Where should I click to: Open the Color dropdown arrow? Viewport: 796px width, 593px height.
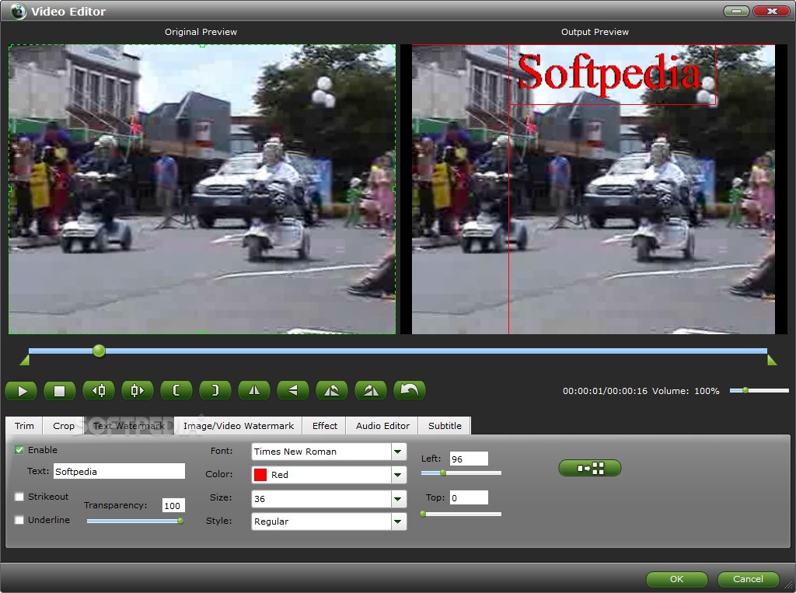click(399, 475)
